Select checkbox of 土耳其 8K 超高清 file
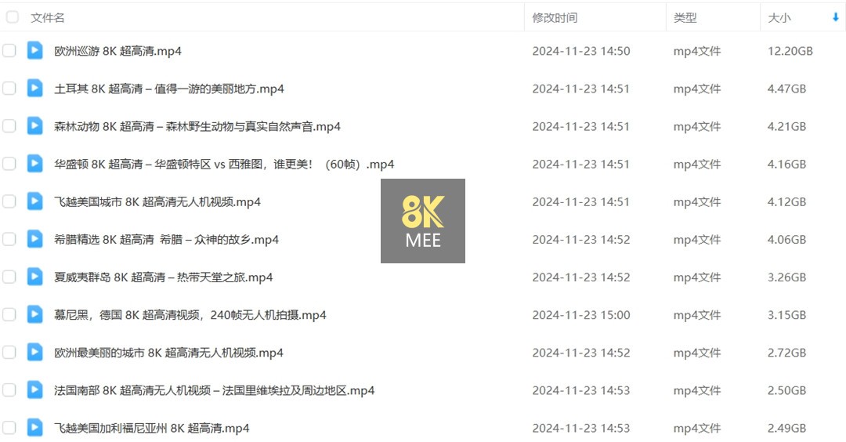This screenshot has width=846, height=442. pos(9,89)
